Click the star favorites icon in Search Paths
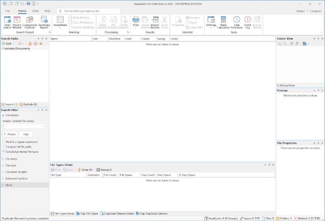The width and height of the screenshot is (325, 221). (x=41, y=43)
